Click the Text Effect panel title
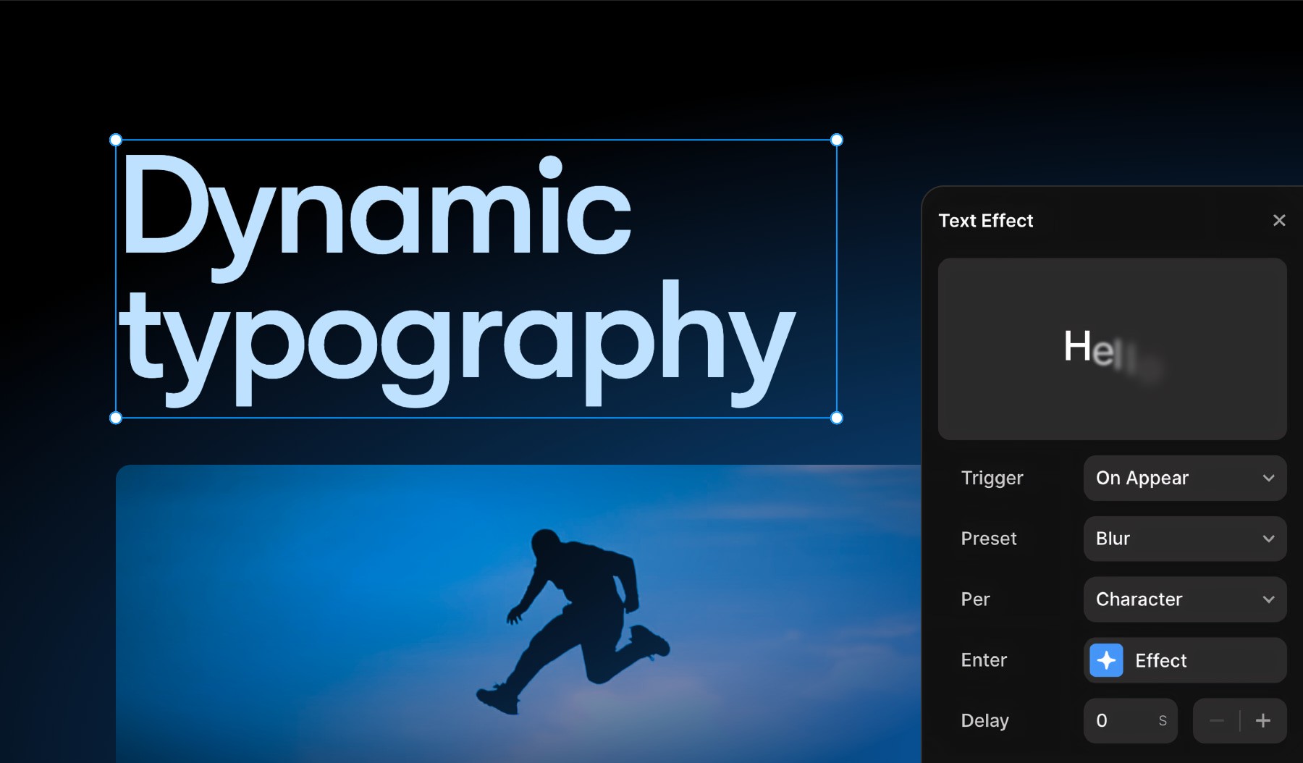Viewport: 1303px width, 763px height. [986, 220]
